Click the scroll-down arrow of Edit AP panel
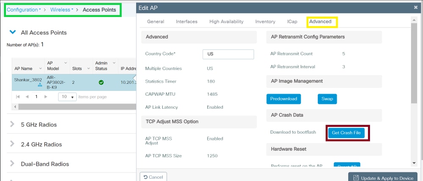 point(415,163)
